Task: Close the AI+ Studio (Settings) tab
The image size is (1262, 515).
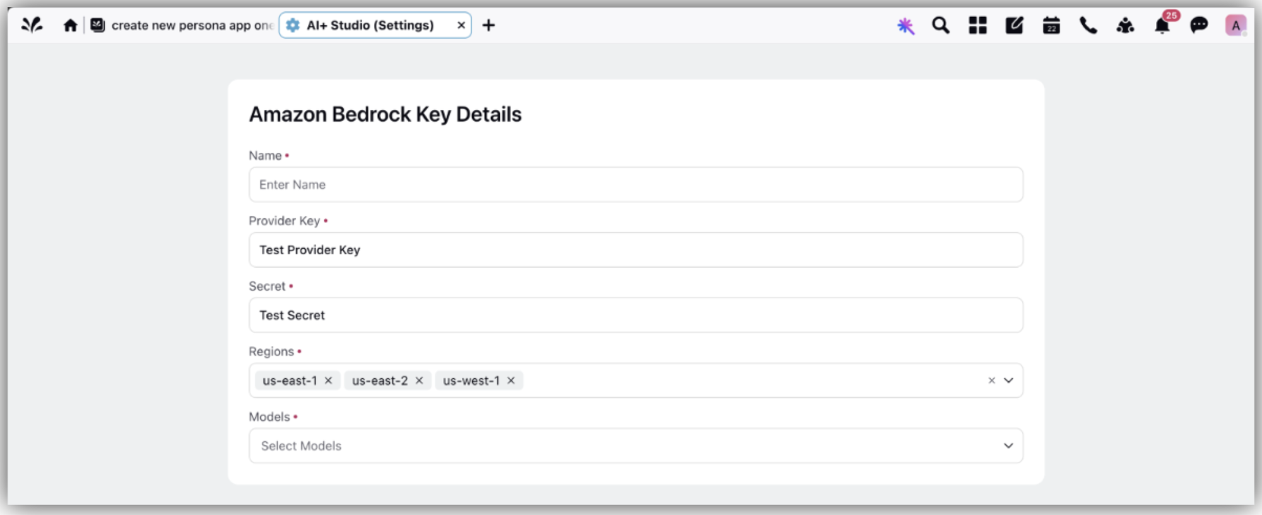Action: coord(461,25)
